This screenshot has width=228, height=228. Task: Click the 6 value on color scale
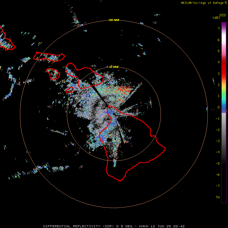219,40
